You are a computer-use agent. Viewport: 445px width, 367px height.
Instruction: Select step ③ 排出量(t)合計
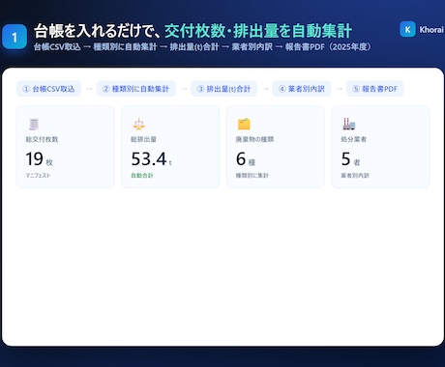[x=223, y=89]
